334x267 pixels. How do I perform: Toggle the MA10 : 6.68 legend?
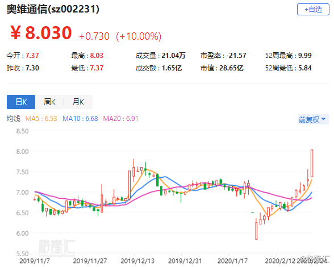80,119
